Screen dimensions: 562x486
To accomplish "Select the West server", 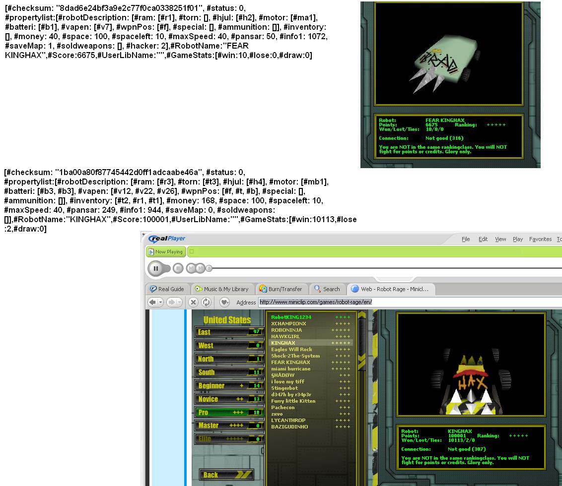I will tap(229, 346).
